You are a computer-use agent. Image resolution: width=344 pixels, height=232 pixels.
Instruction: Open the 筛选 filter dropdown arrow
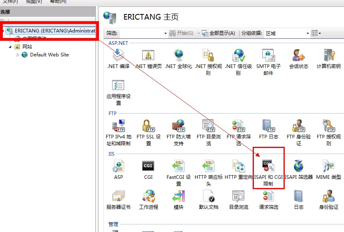pyautogui.click(x=165, y=33)
